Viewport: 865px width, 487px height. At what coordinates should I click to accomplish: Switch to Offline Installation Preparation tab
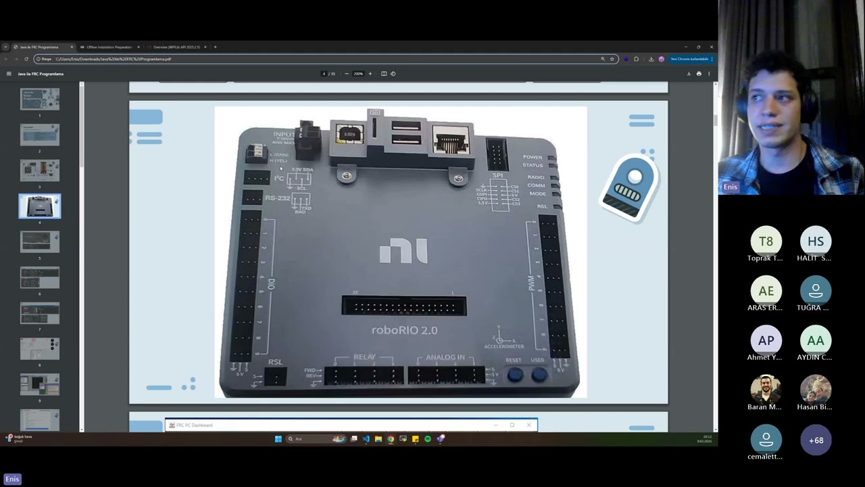[x=109, y=47]
